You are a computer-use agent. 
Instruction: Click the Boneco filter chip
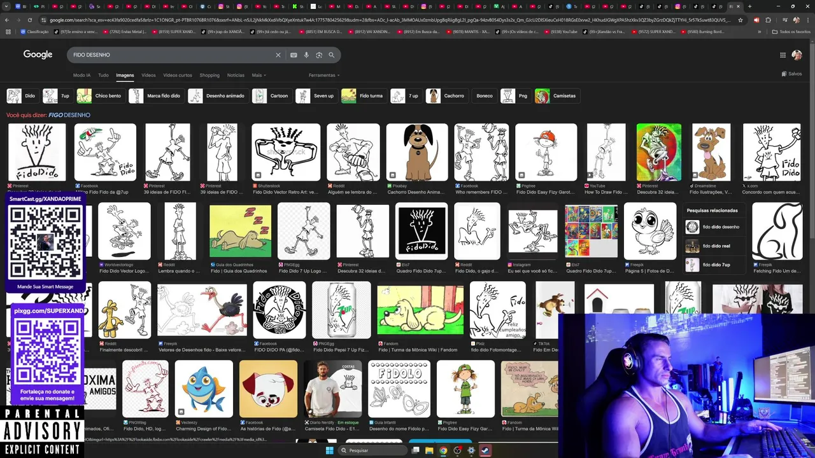485,96
